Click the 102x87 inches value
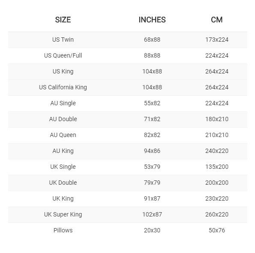 (152, 214)
